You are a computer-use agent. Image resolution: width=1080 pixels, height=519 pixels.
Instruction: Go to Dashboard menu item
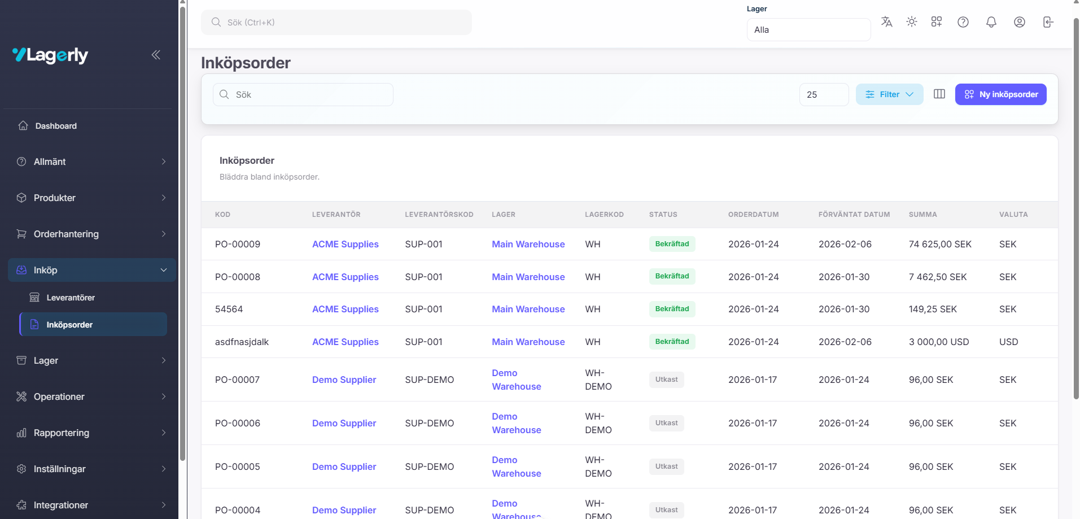coord(56,126)
